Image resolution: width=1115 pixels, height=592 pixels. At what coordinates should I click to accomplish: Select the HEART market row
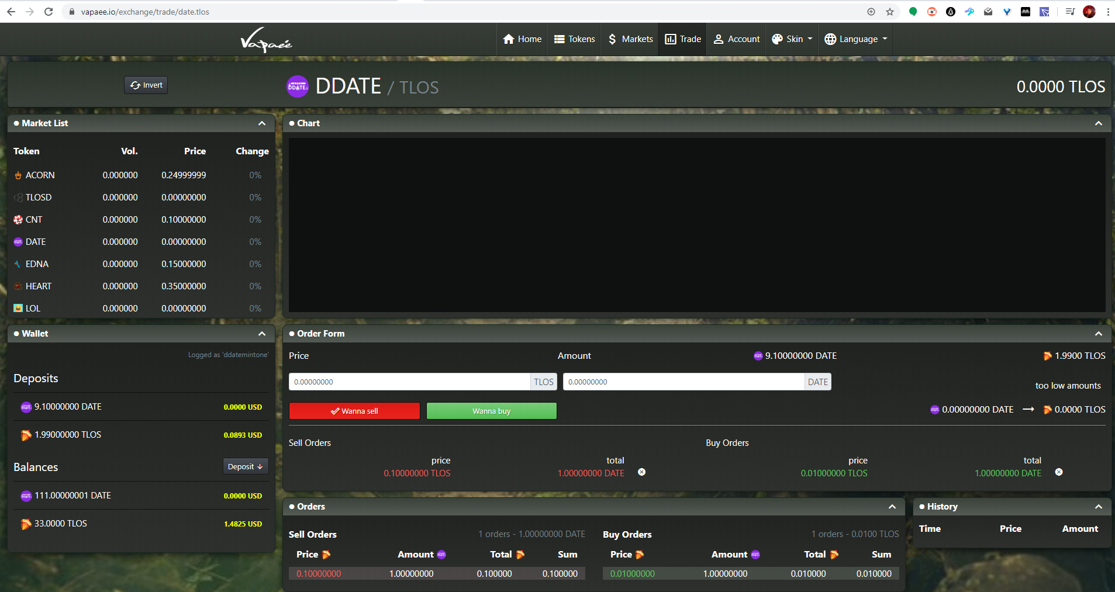click(140, 286)
